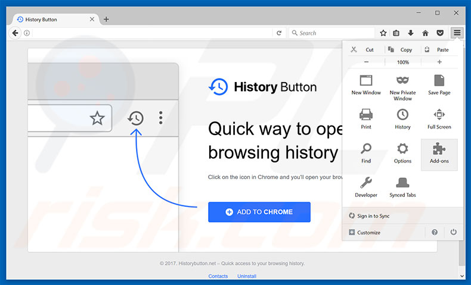Close the History Button tab
Screen dimensions: 471x285
coord(92,19)
